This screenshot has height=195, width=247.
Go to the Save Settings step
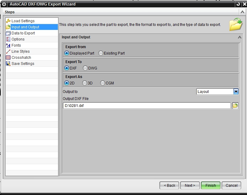[32, 64]
